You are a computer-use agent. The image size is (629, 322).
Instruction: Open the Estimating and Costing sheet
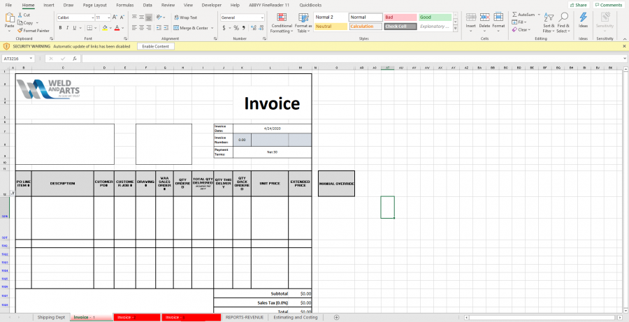(295, 317)
